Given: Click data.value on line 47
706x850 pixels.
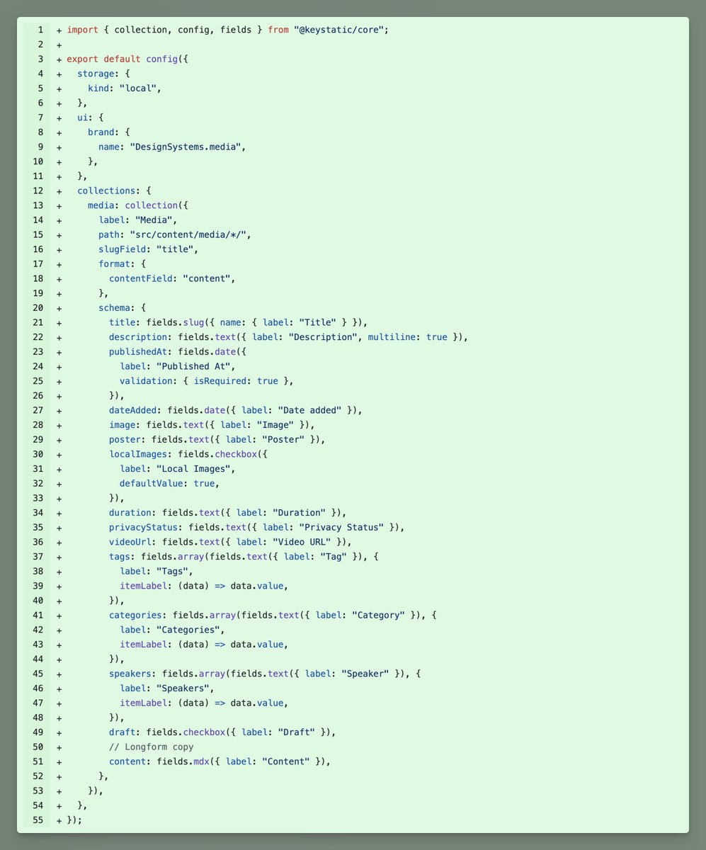Looking at the screenshot, I should point(256,703).
